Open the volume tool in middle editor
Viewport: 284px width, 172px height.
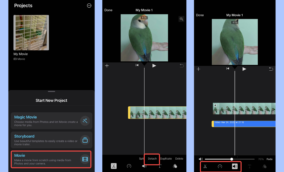[144, 166]
